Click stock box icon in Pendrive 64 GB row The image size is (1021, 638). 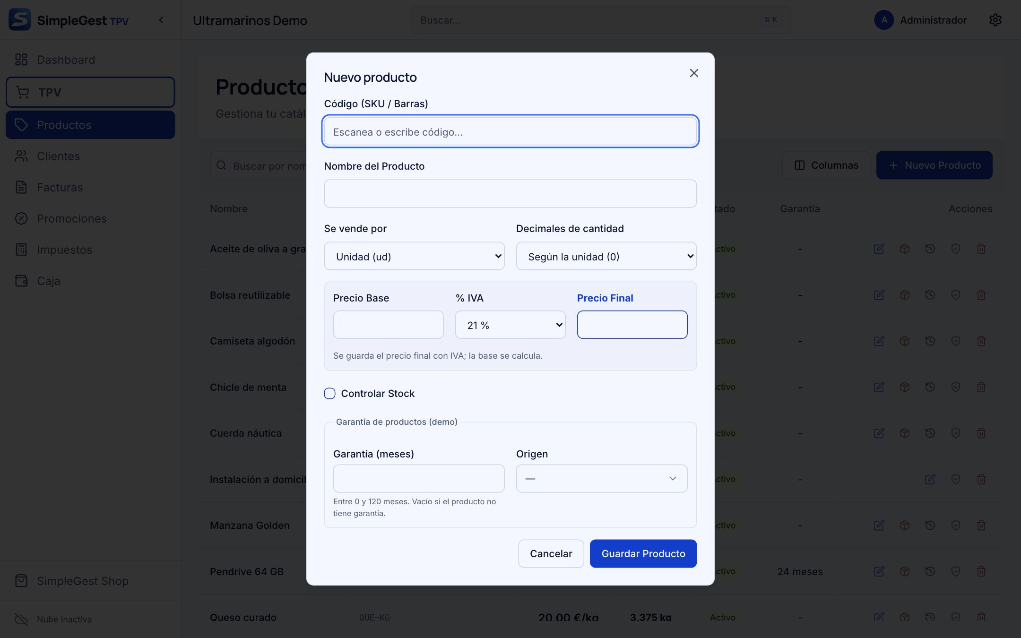(904, 571)
